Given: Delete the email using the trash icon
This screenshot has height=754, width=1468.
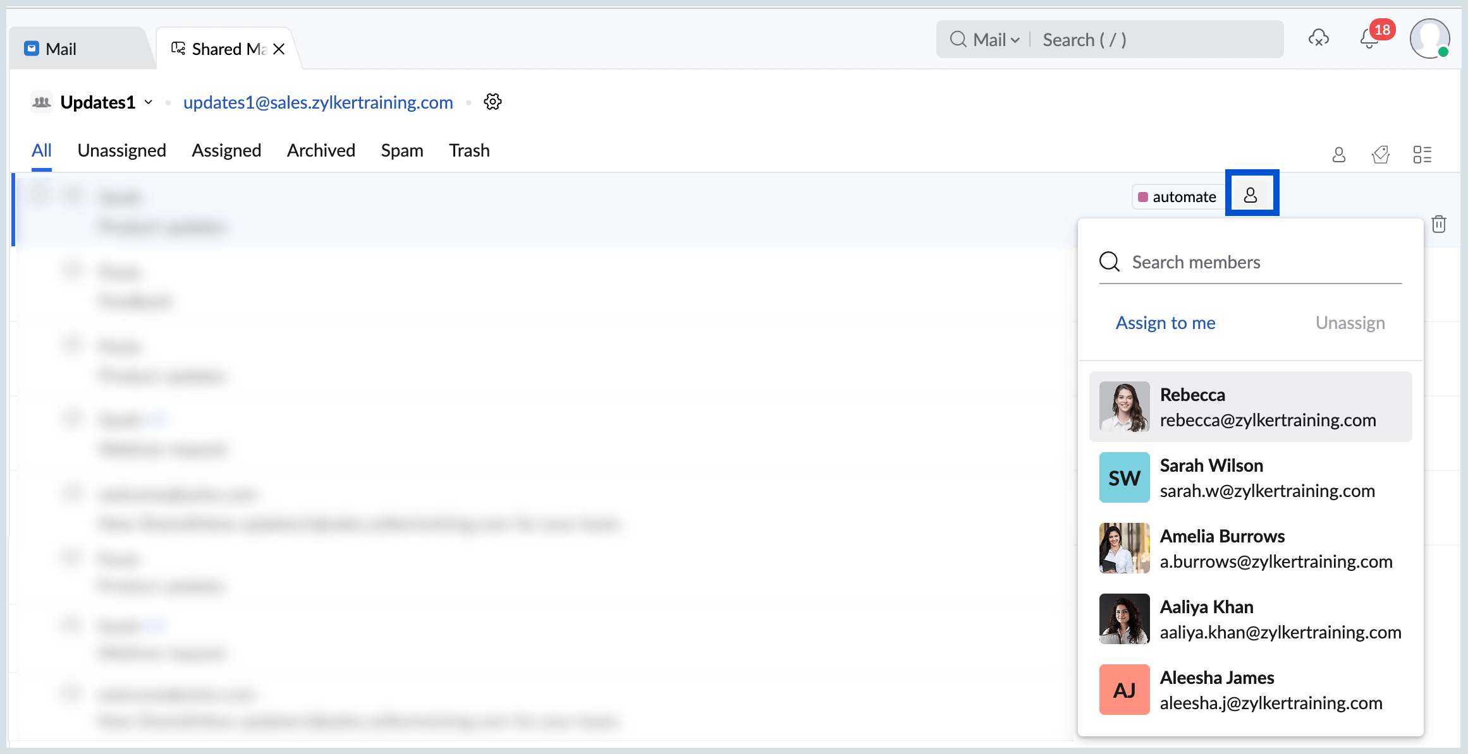Looking at the screenshot, I should (1438, 224).
